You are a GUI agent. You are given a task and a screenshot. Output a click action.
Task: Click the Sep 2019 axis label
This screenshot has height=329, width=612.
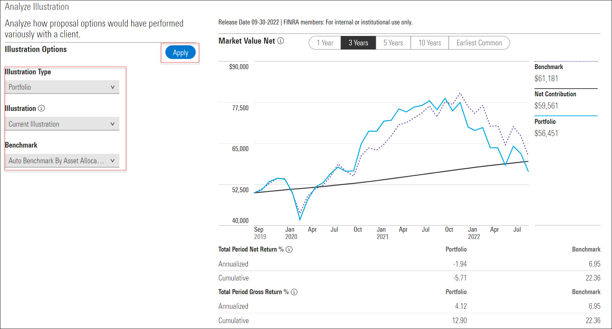click(x=260, y=233)
